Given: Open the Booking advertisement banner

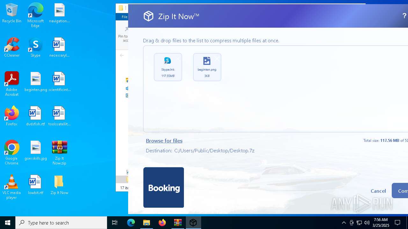Looking at the screenshot, I should (164, 187).
